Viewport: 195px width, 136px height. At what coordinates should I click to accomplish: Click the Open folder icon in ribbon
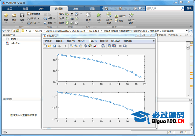[x=14, y=15]
